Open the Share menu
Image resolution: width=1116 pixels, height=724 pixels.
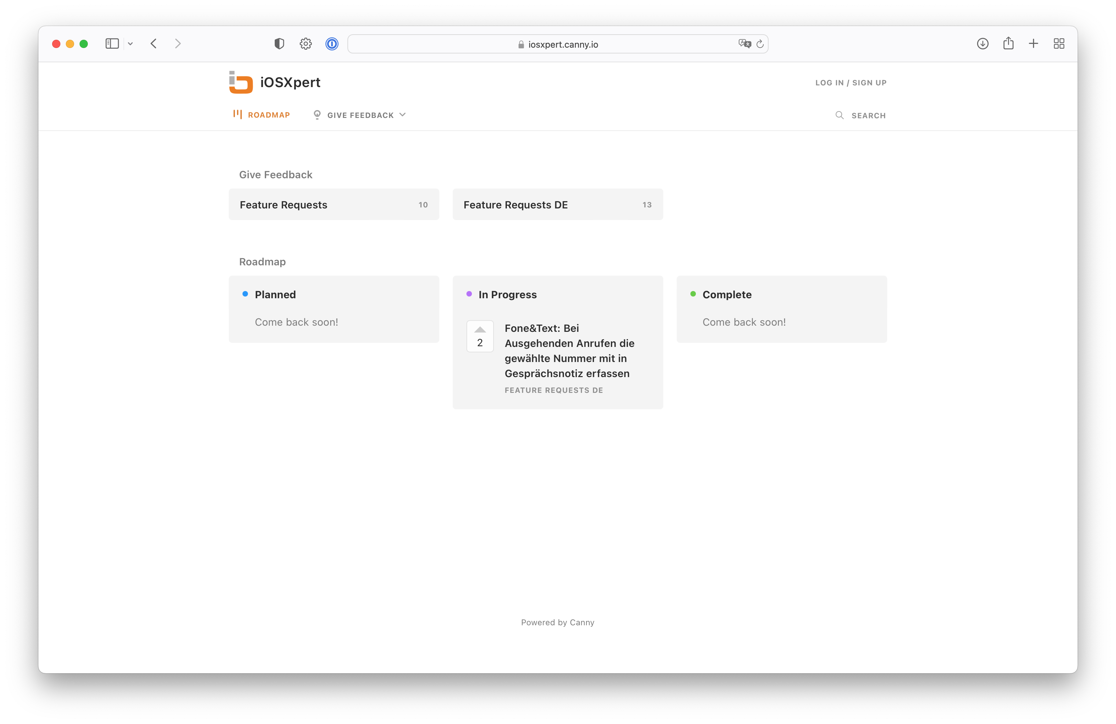coord(1009,43)
